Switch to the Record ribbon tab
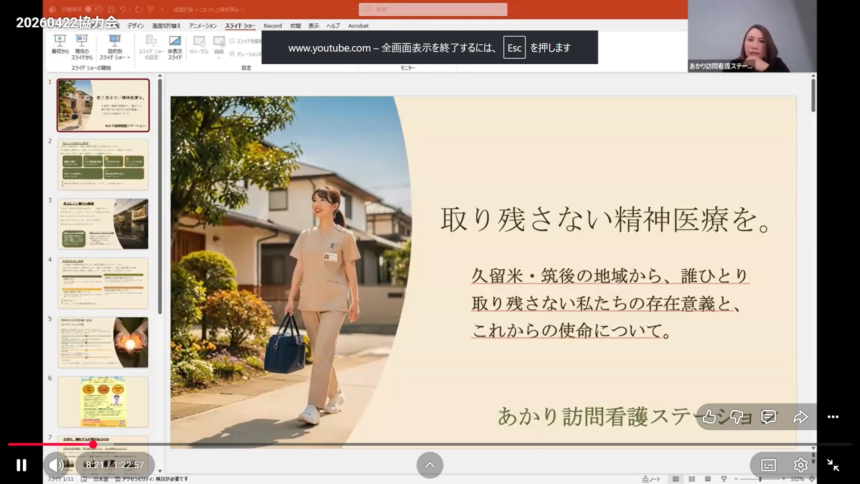This screenshot has height=484, width=860. coord(272,26)
